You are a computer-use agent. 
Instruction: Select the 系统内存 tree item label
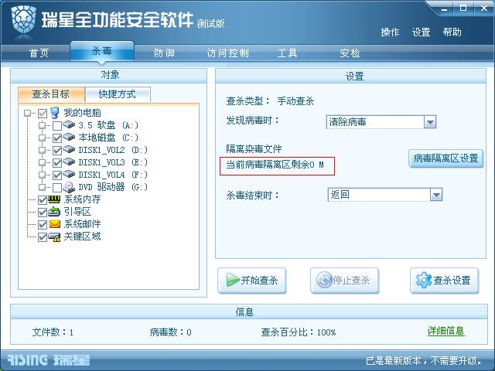(x=83, y=199)
